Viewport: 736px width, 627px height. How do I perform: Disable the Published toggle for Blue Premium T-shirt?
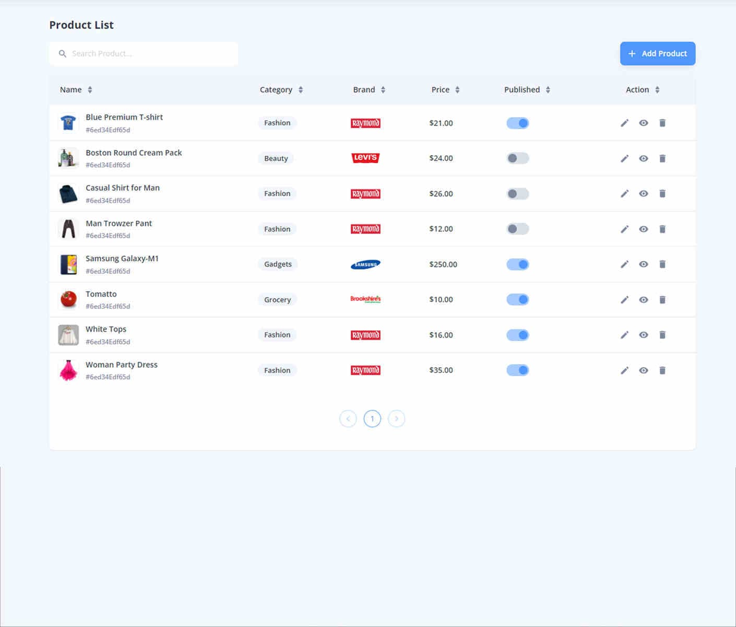click(517, 123)
